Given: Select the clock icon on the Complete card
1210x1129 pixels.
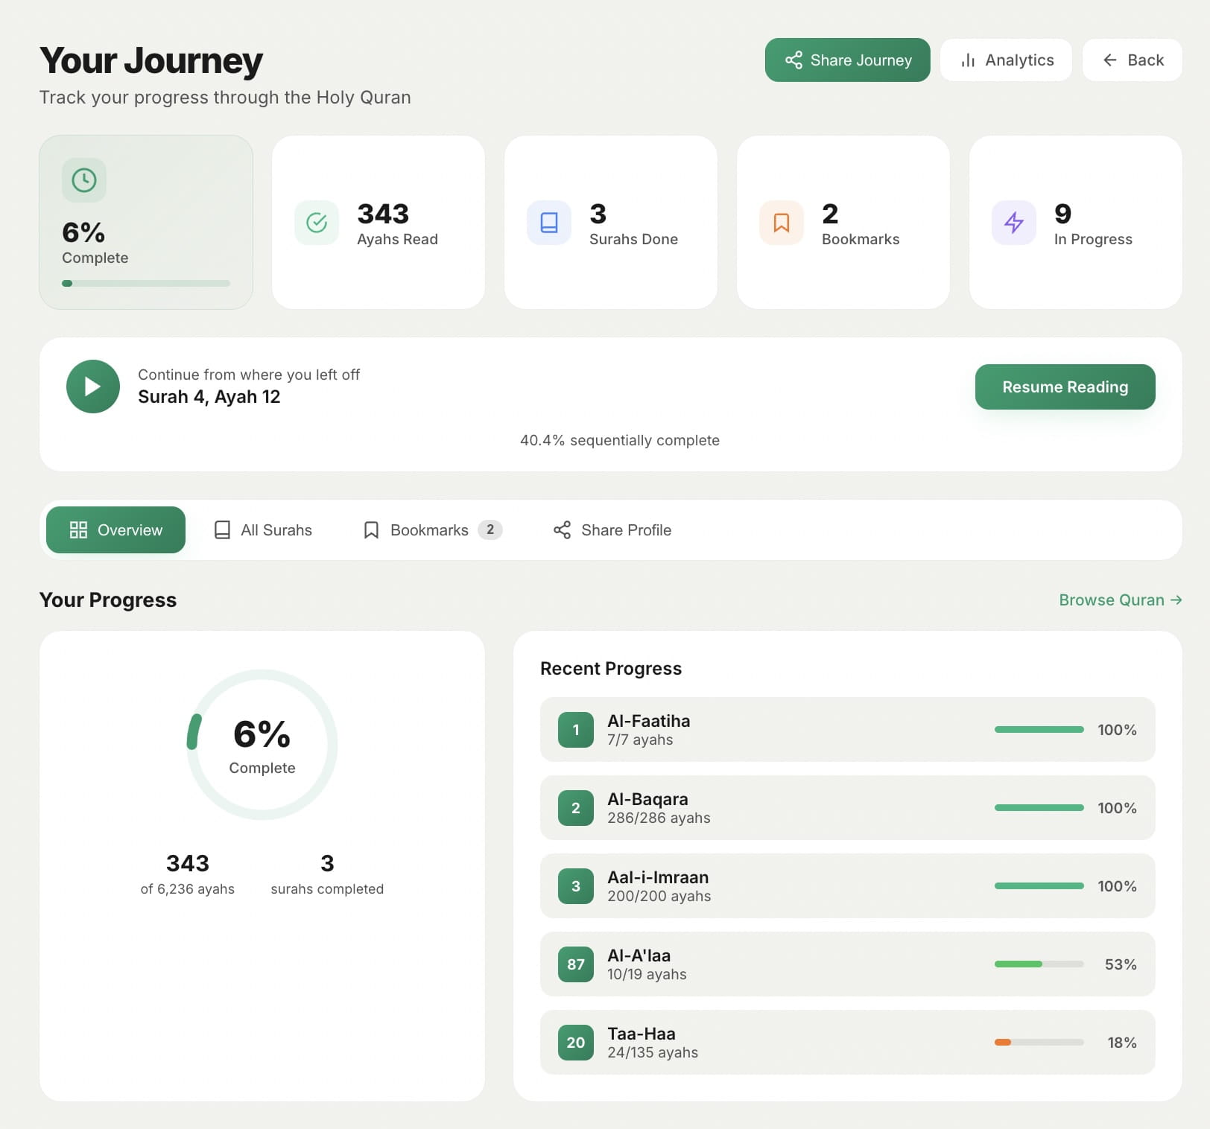Looking at the screenshot, I should [x=84, y=179].
